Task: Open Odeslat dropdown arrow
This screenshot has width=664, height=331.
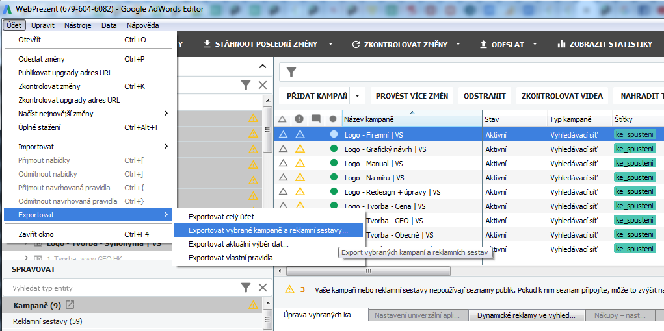Action: pos(535,44)
